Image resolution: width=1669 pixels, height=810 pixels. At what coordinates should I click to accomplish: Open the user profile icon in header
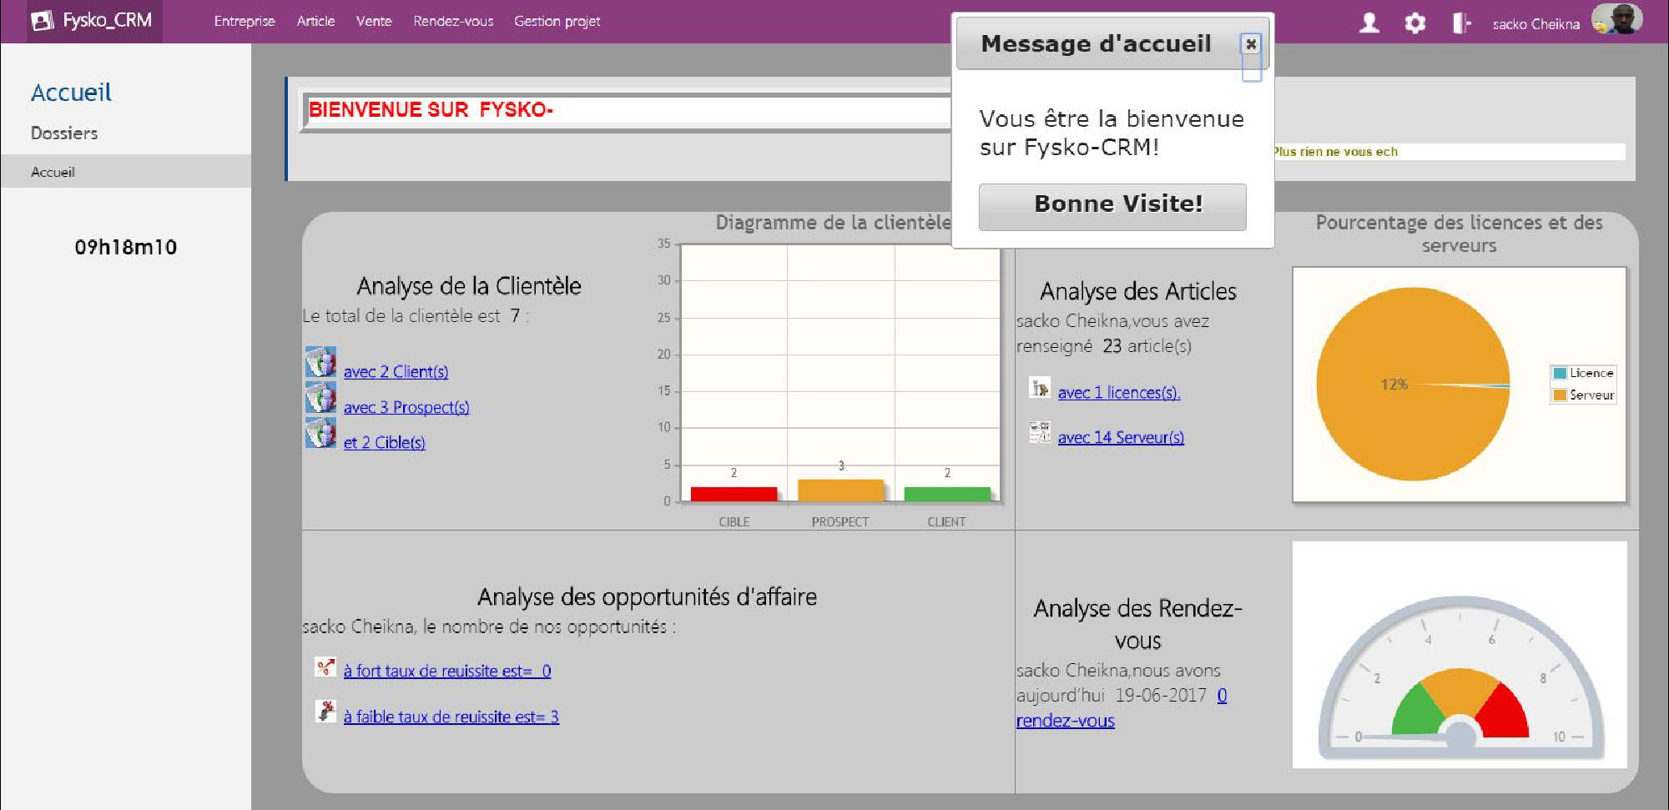click(1369, 23)
